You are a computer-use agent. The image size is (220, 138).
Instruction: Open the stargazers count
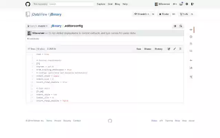(x=174, y=14)
